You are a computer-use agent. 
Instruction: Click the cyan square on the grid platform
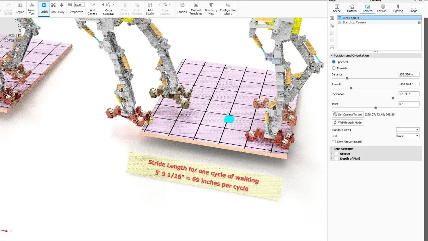pyautogui.click(x=229, y=119)
